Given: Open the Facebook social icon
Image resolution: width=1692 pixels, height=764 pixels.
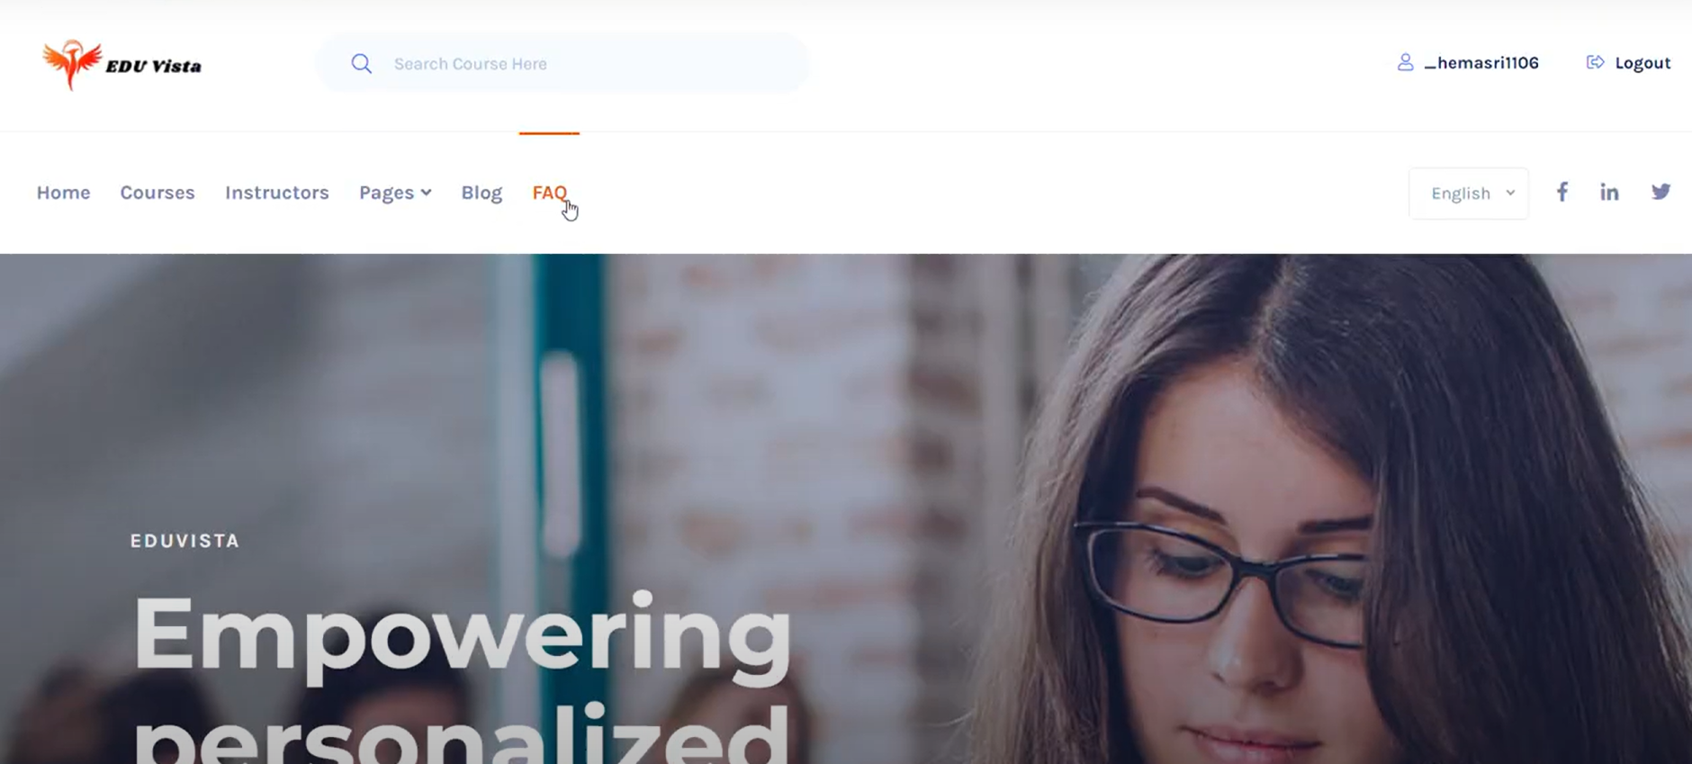Looking at the screenshot, I should [x=1562, y=192].
